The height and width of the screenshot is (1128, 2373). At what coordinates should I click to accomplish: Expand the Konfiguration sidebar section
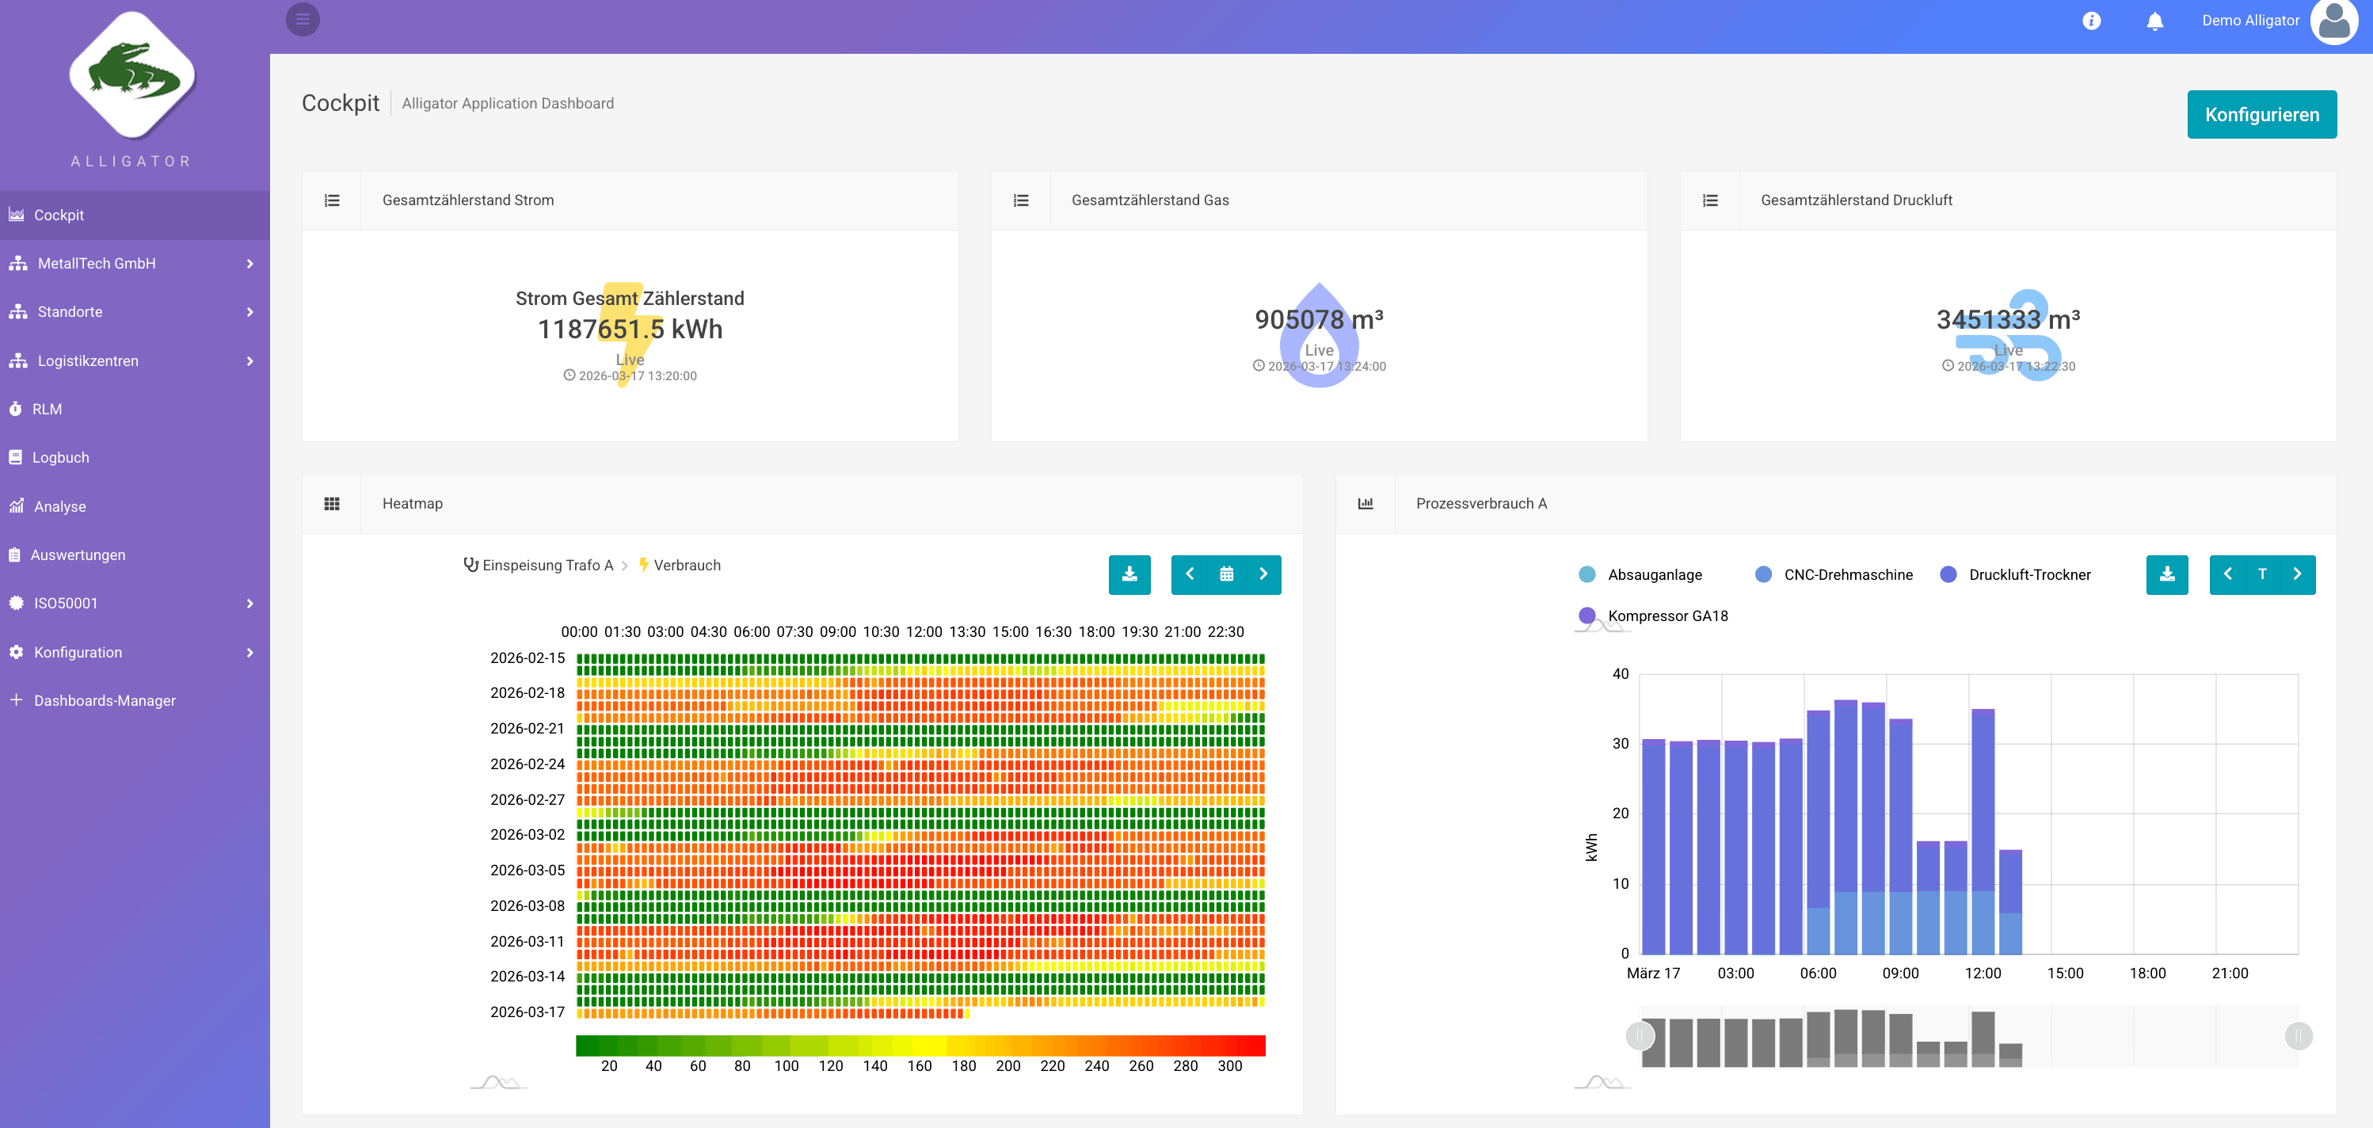click(135, 652)
